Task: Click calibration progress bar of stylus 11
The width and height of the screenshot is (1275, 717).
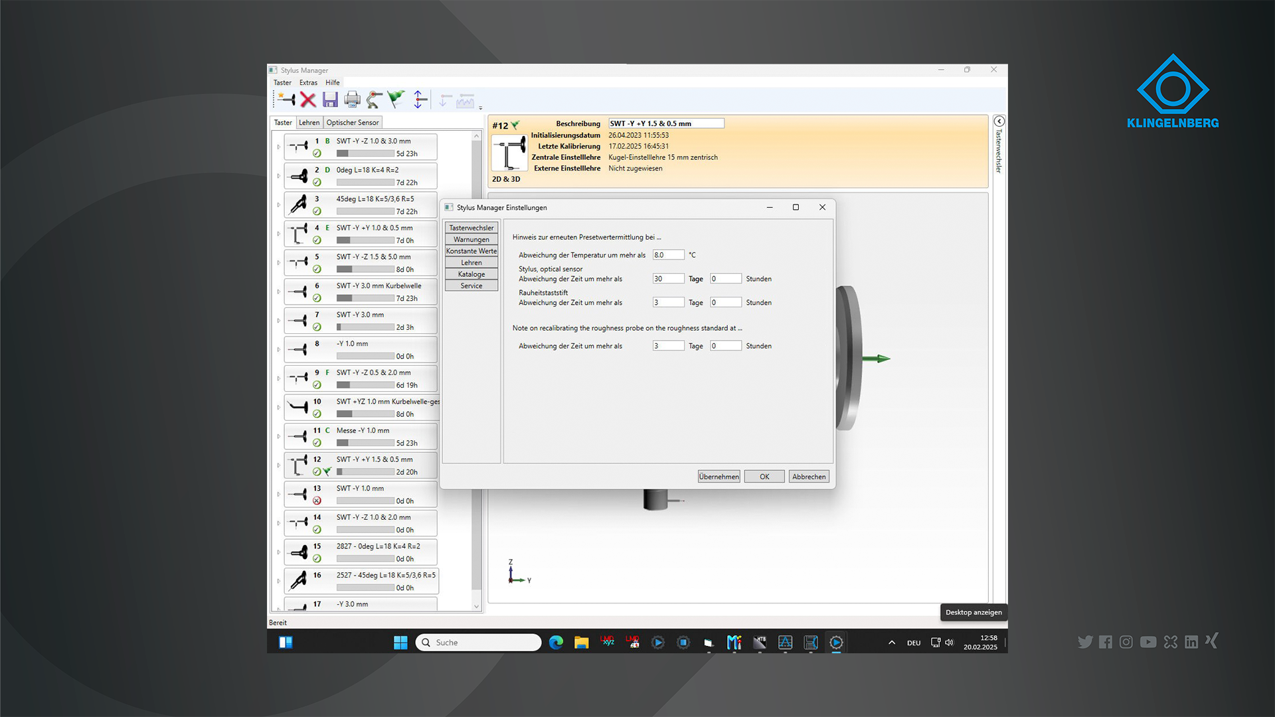Action: pyautogui.click(x=365, y=443)
